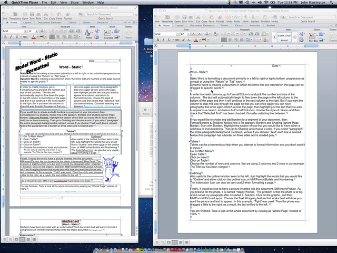Switch to Review tab in right window
This screenshot has width=337, height=253.
(x=271, y=25)
